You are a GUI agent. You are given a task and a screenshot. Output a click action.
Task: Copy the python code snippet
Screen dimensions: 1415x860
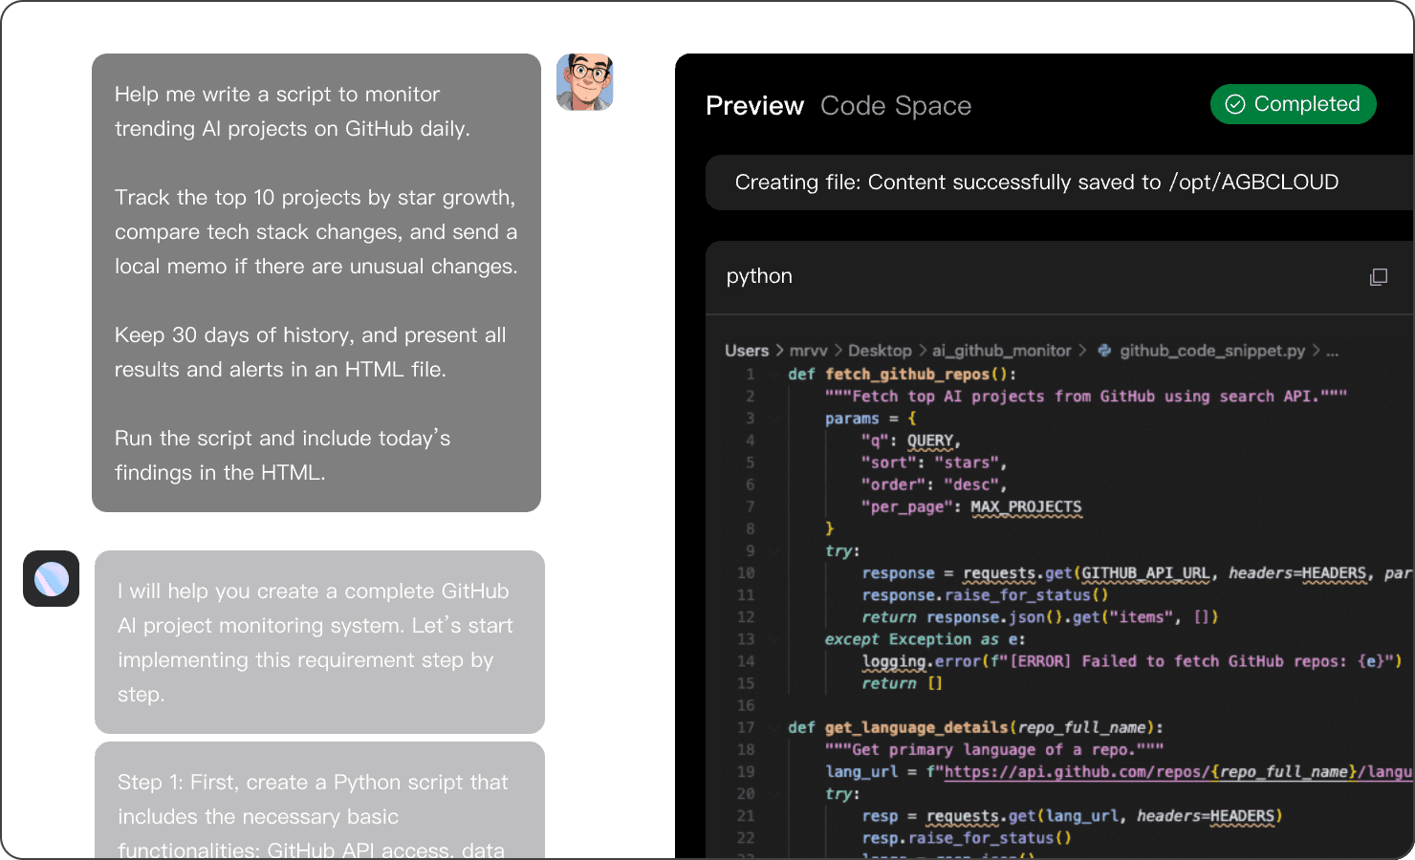[1378, 276]
